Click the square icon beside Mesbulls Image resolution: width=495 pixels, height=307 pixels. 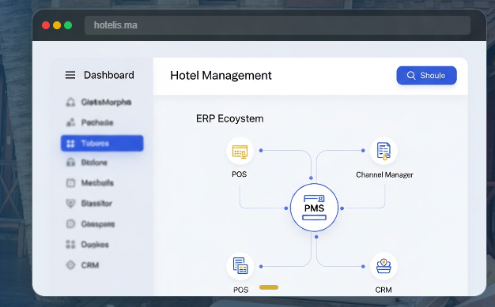pyautogui.click(x=70, y=183)
